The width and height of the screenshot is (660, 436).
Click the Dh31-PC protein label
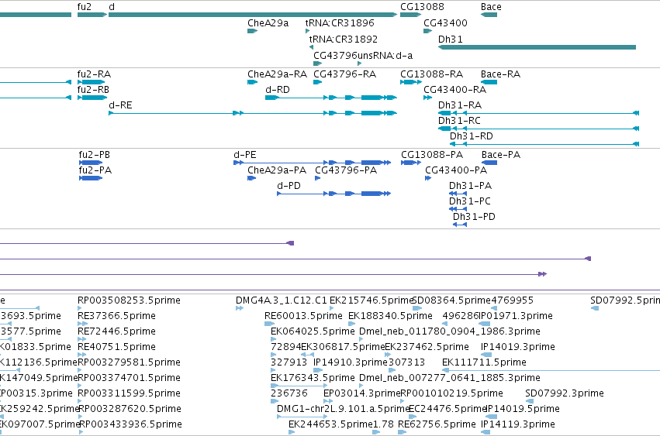click(x=470, y=201)
